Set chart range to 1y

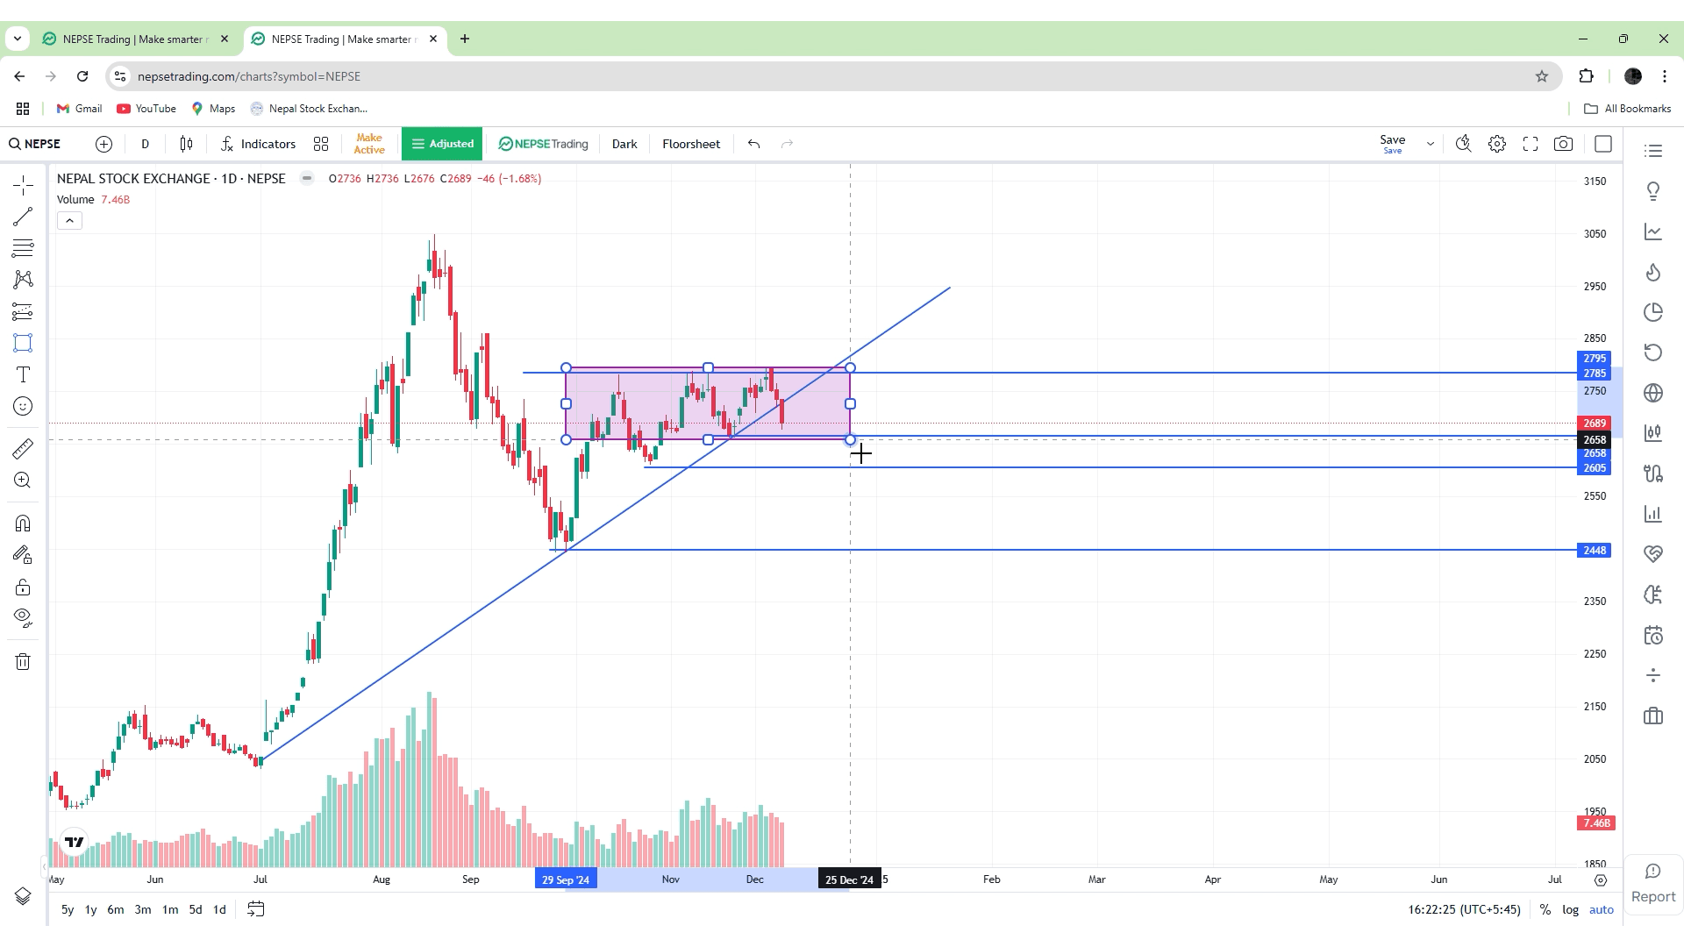click(90, 909)
